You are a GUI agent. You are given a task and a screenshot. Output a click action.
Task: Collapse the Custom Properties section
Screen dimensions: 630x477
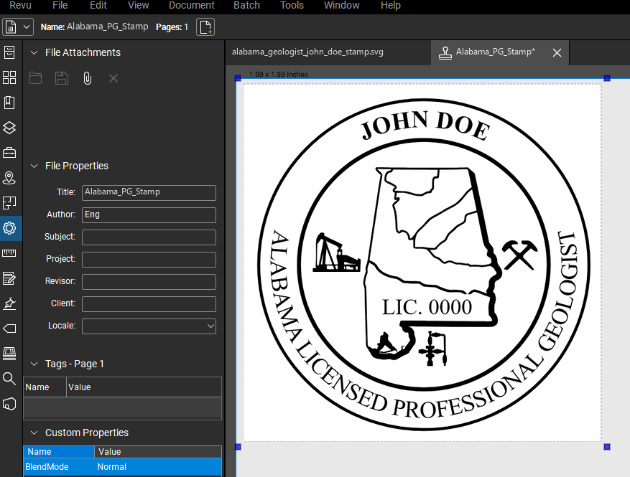tap(34, 433)
